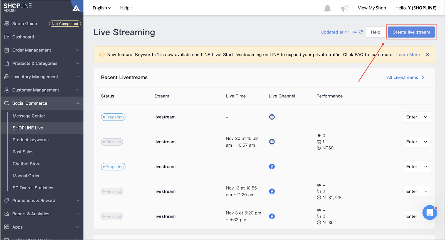Click the SHOPLINE Admin logo
Viewport: 445px width, 240px height.
(x=18, y=7)
